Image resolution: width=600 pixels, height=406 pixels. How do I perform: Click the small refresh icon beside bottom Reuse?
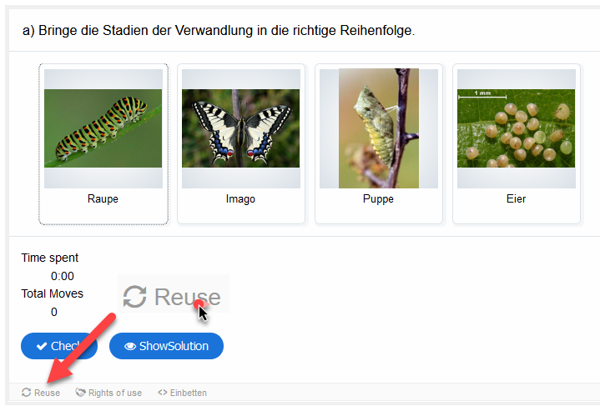coord(27,393)
